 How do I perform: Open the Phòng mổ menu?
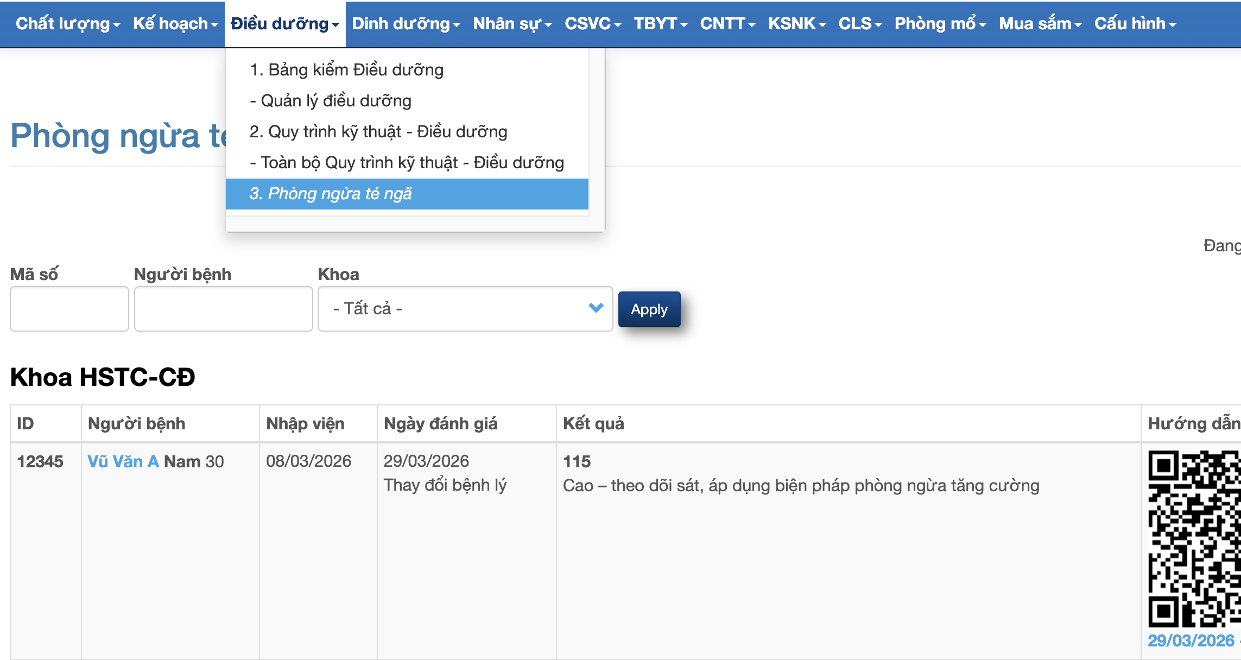[940, 24]
